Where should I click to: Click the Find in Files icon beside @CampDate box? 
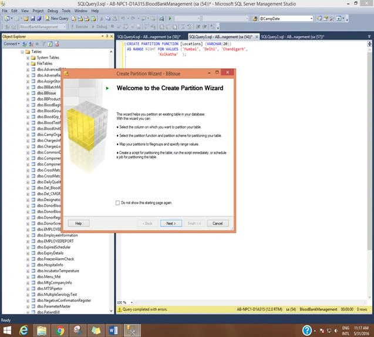pos(255,19)
